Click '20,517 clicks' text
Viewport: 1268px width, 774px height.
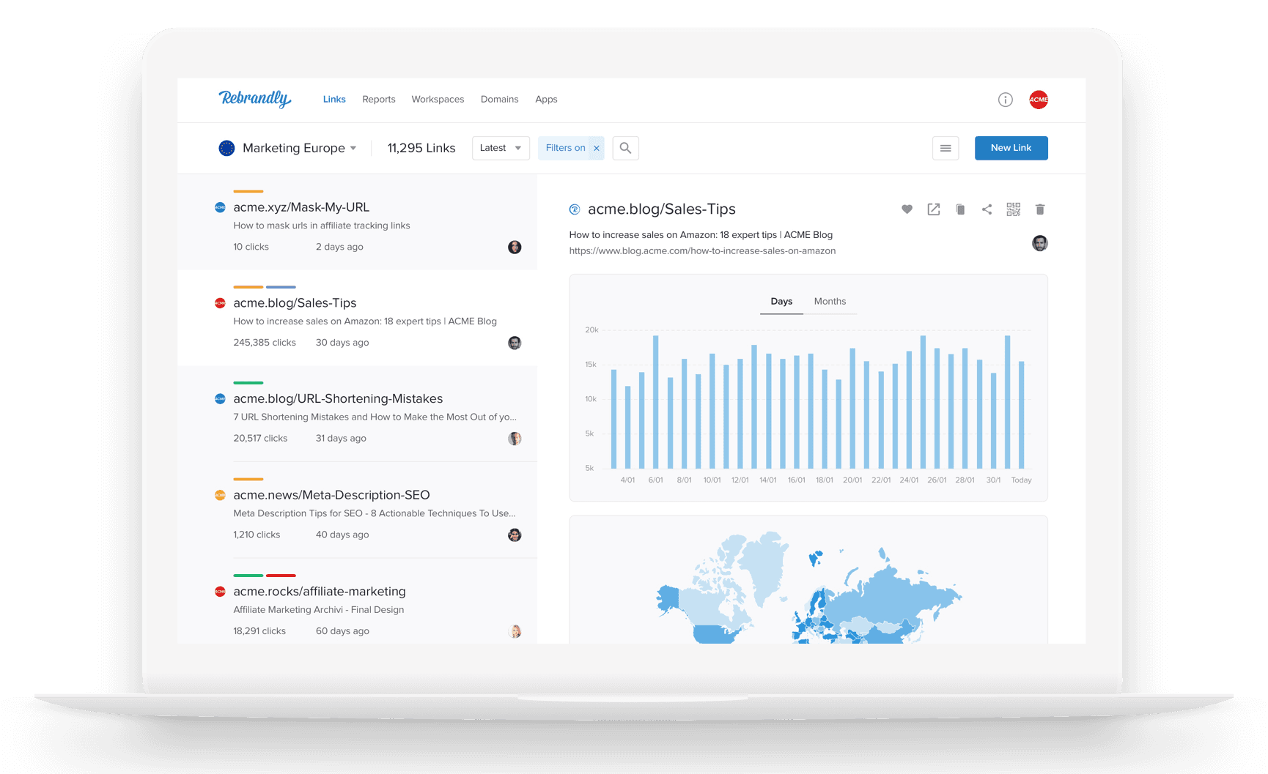260,439
